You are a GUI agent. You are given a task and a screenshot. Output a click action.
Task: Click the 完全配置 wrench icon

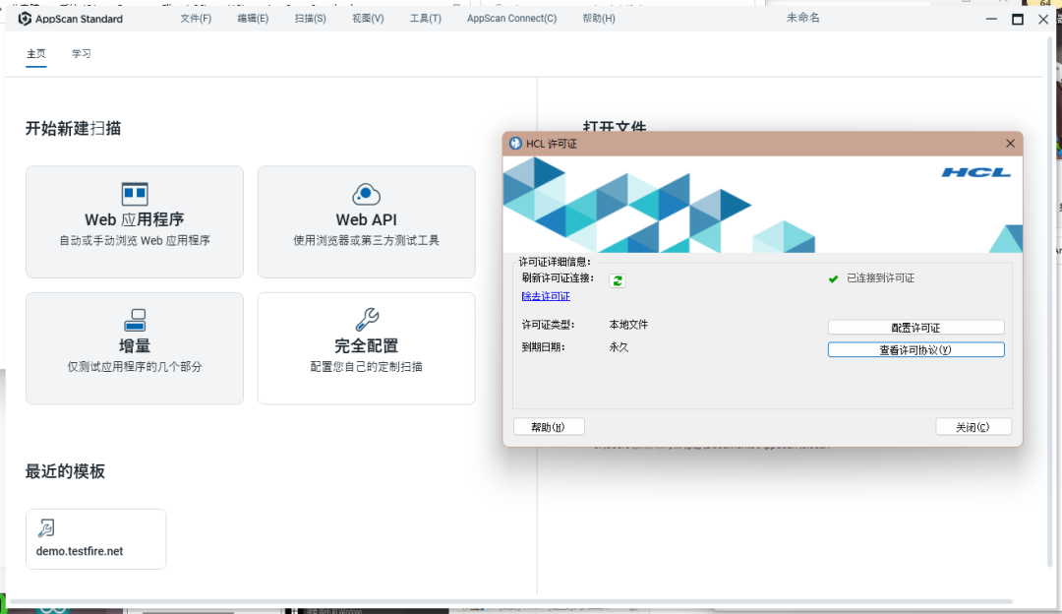[x=367, y=319]
